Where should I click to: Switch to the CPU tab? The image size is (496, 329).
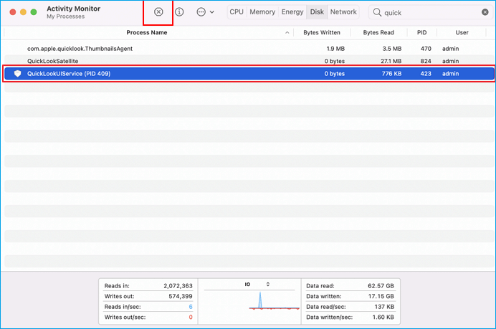pos(237,12)
